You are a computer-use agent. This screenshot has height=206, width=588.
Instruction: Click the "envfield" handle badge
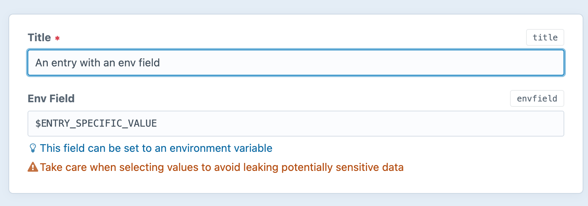click(x=537, y=98)
